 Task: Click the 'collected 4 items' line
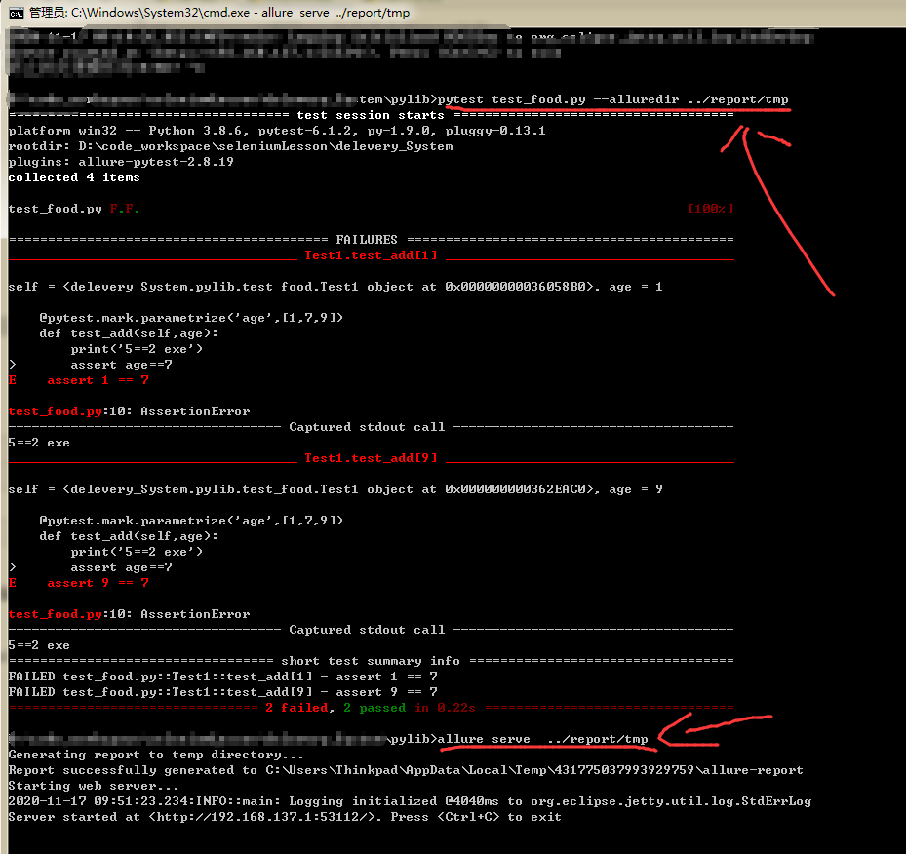point(74,177)
